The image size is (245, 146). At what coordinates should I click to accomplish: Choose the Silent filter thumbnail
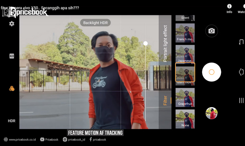tap(185, 18)
